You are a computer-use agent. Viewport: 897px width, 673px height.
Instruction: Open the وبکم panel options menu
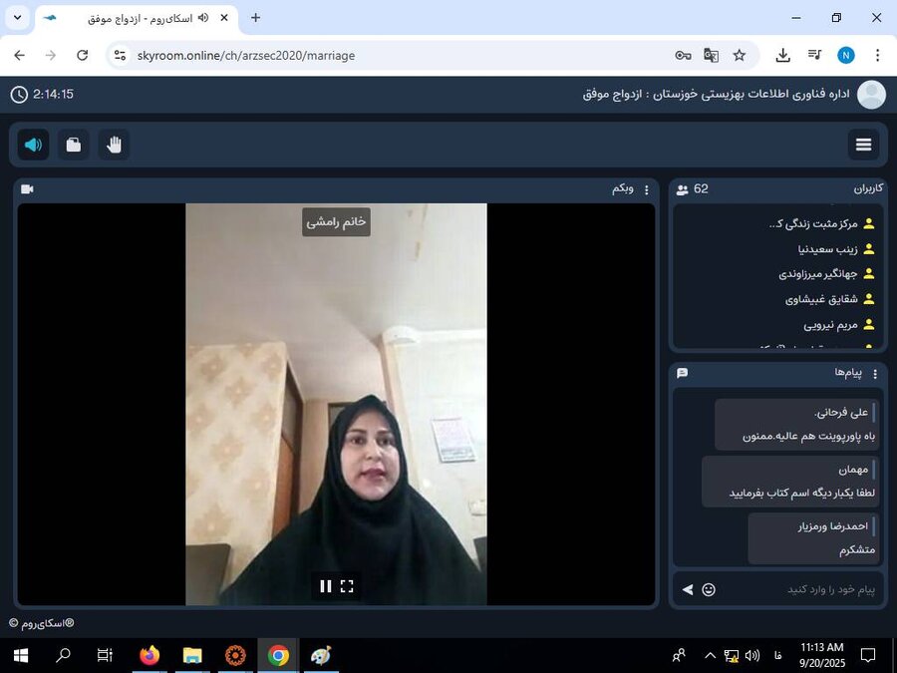[x=646, y=188]
